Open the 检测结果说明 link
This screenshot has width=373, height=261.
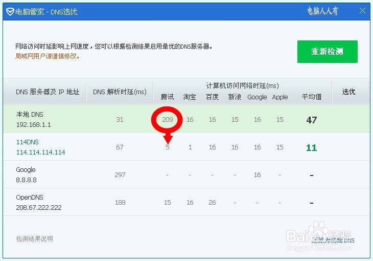pyautogui.click(x=35, y=238)
